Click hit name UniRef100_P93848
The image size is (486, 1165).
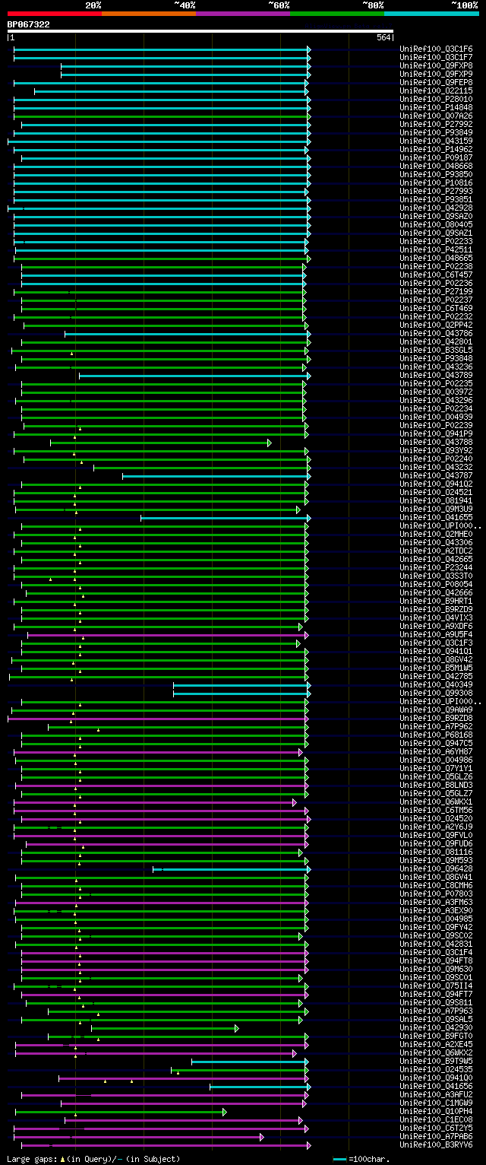click(436, 359)
